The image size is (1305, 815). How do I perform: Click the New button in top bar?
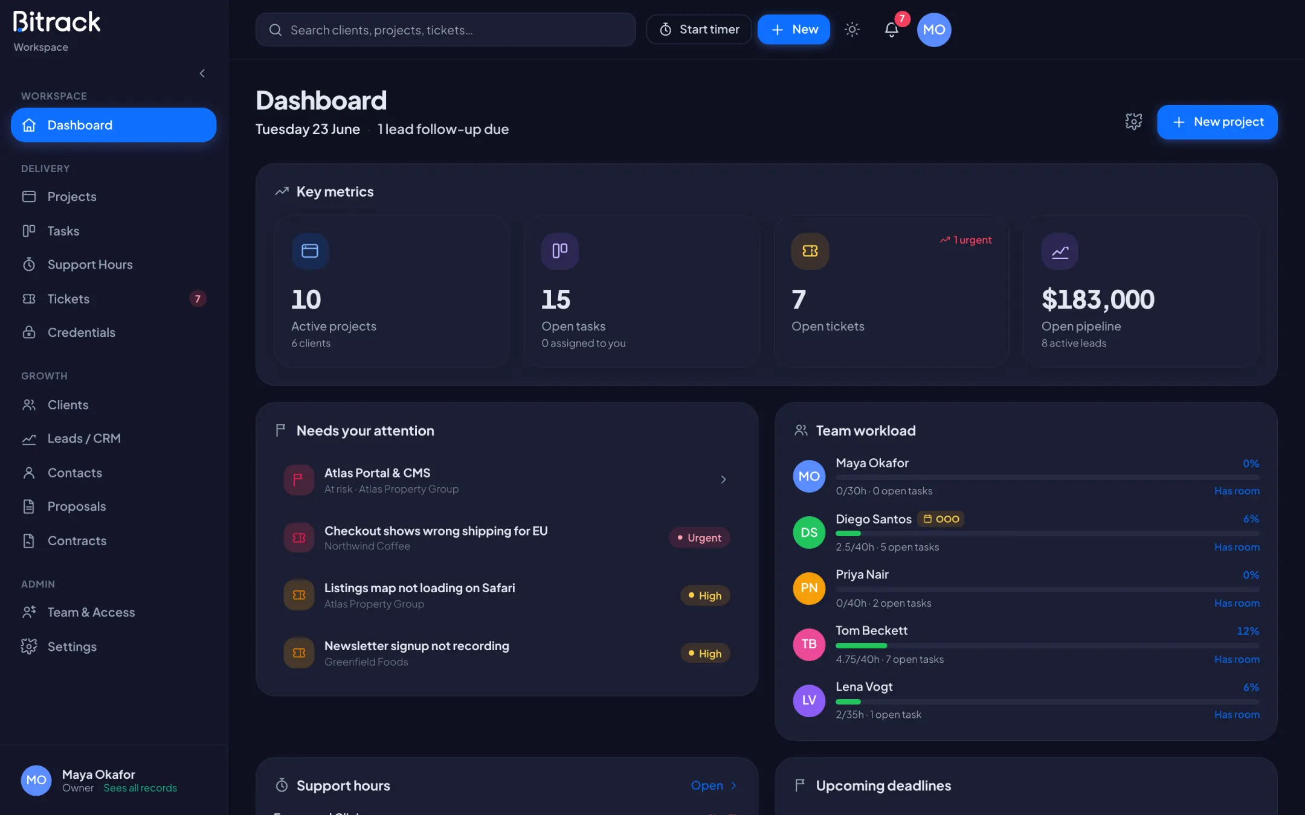point(794,30)
